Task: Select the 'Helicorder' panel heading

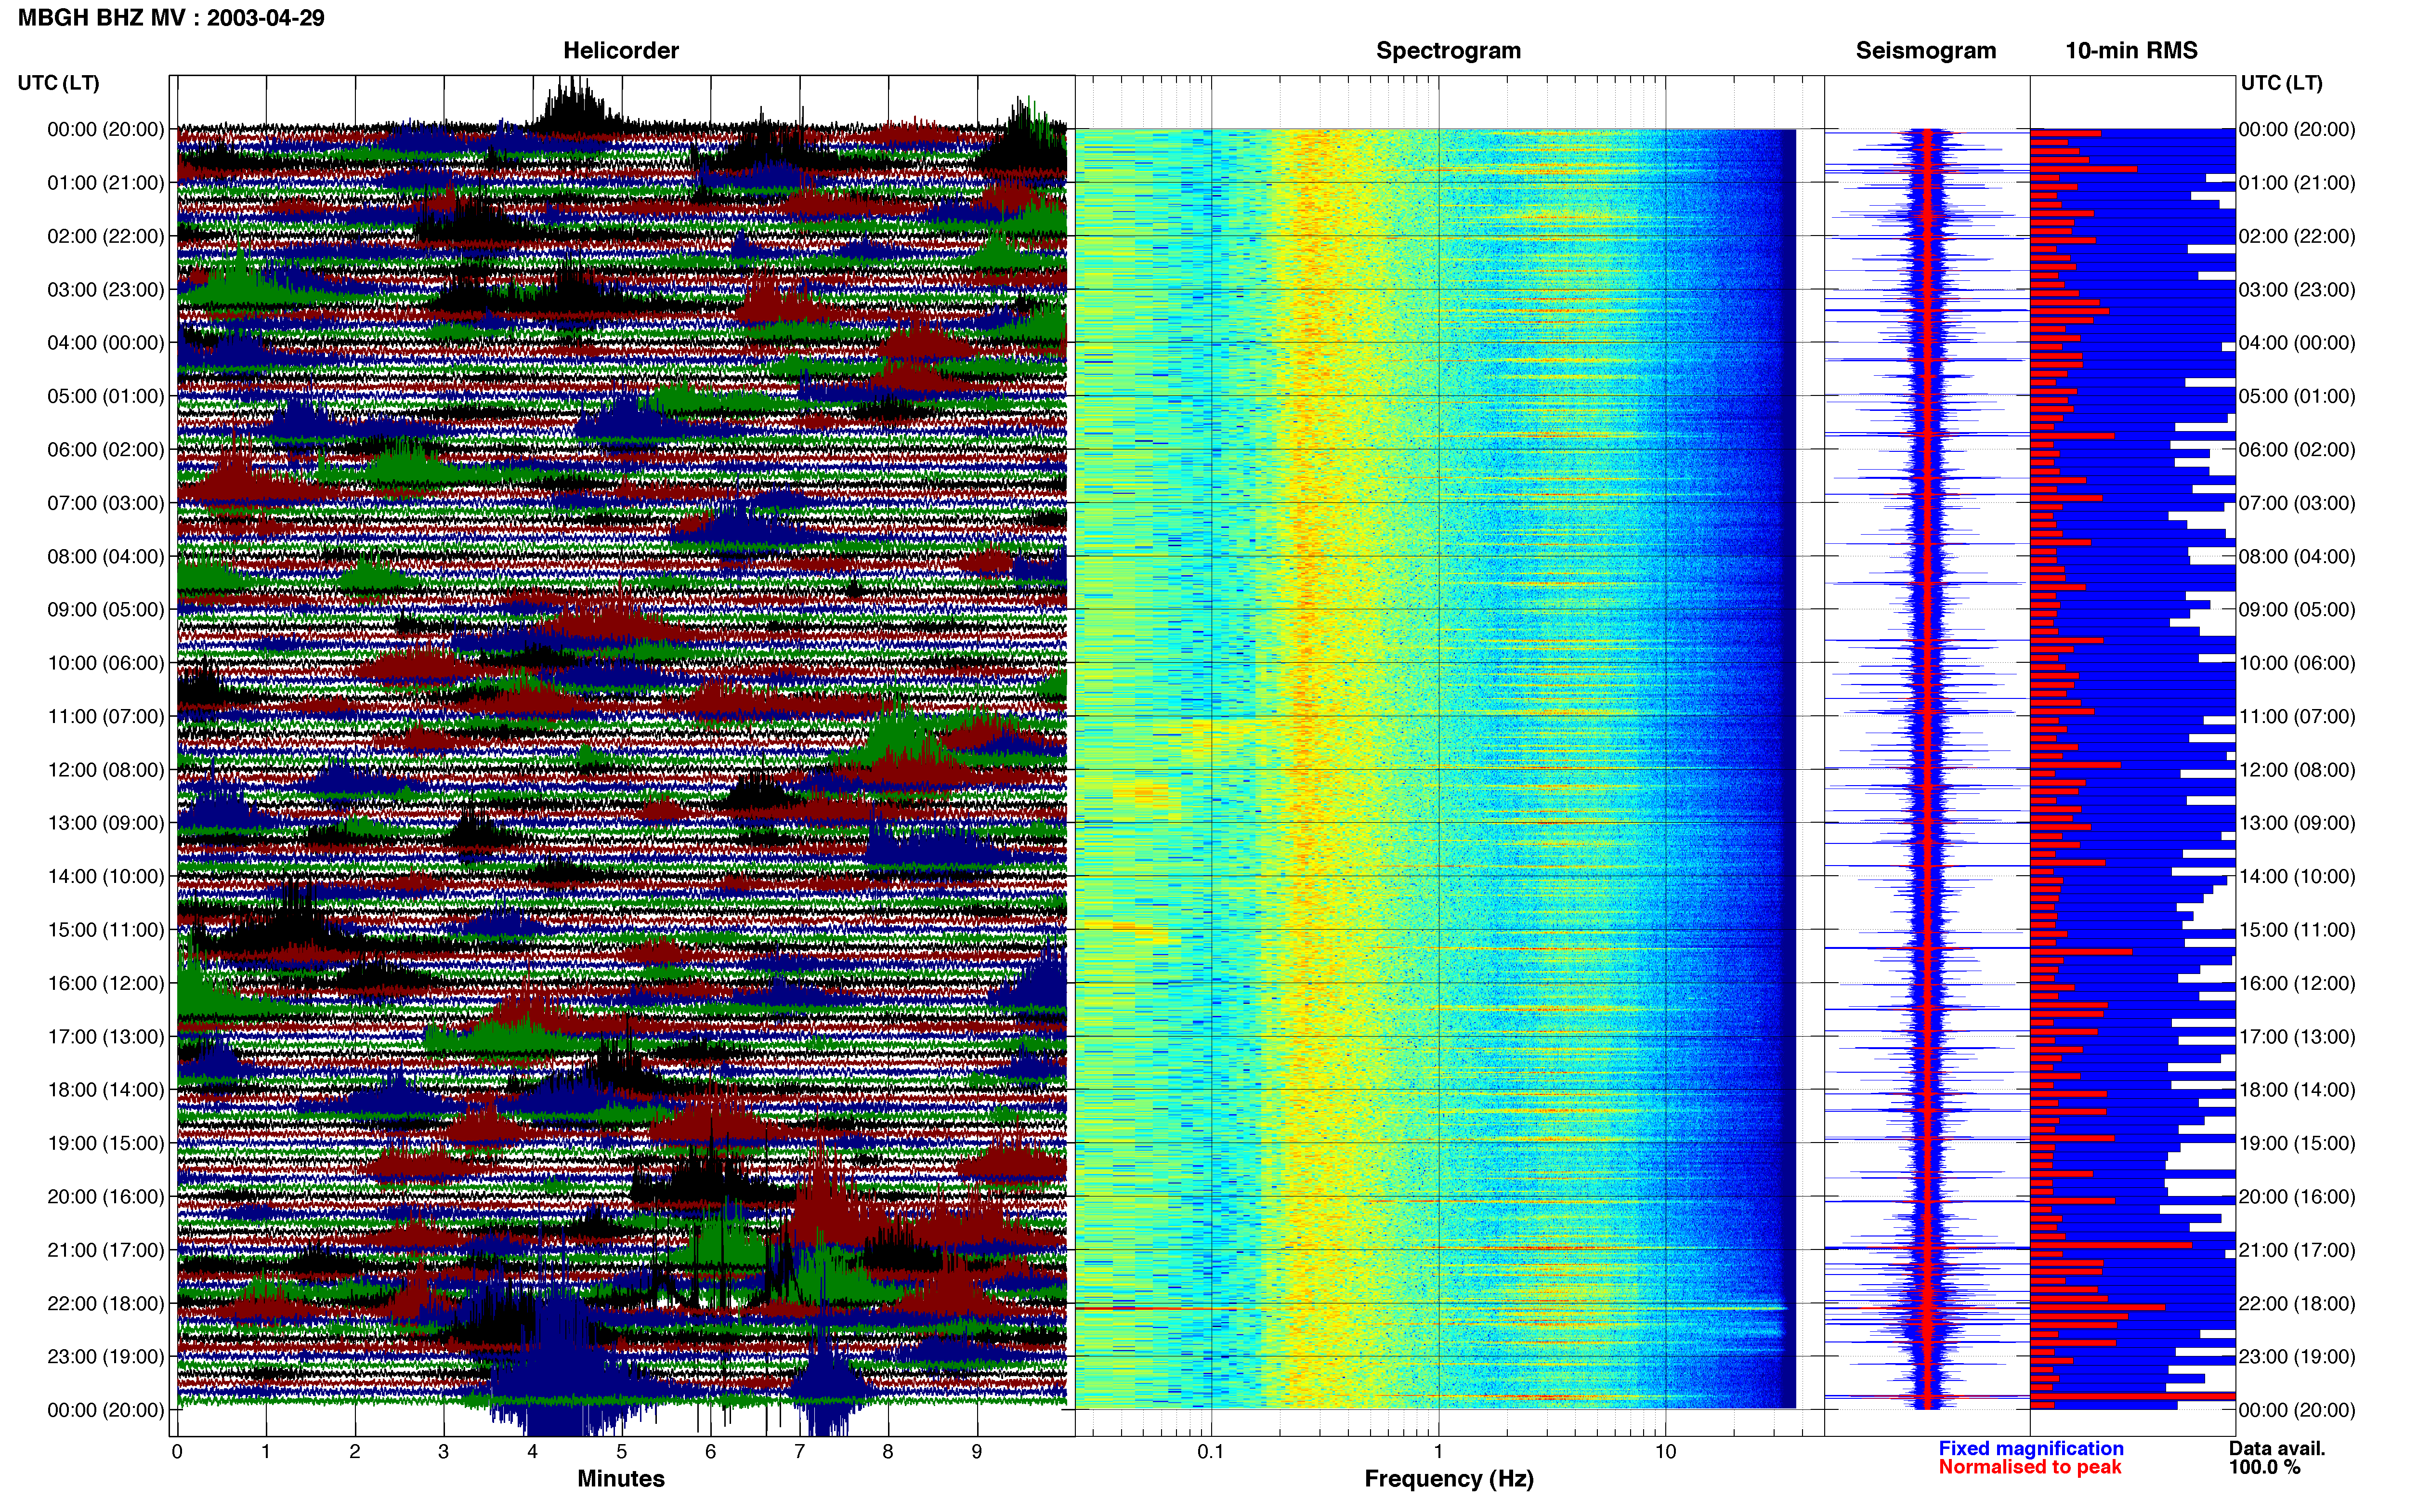Action: point(621,51)
